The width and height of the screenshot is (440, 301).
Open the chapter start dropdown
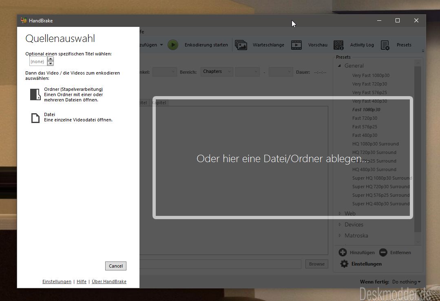point(247,72)
